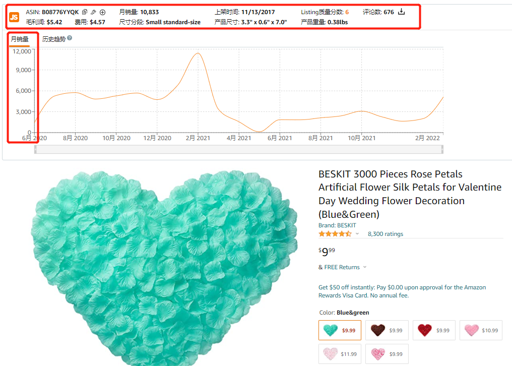Select the $10.99 pink heart swatch

481,330
